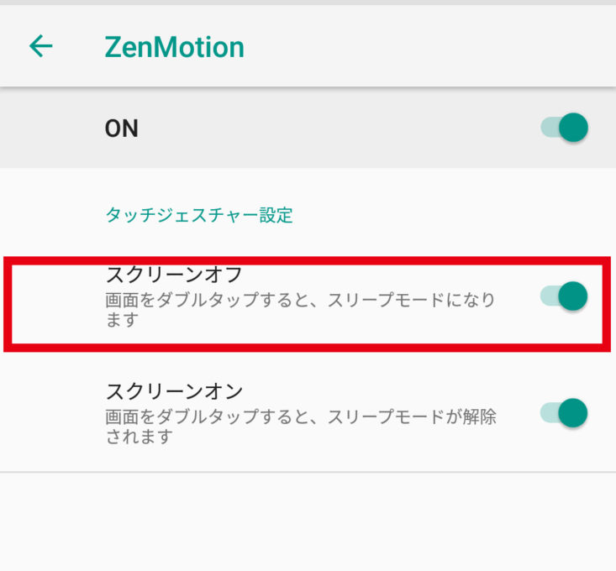Viewport: 616px width, 571px height.
Task: Select the タッチジェスチャー設定 section heading
Action: pos(199,215)
